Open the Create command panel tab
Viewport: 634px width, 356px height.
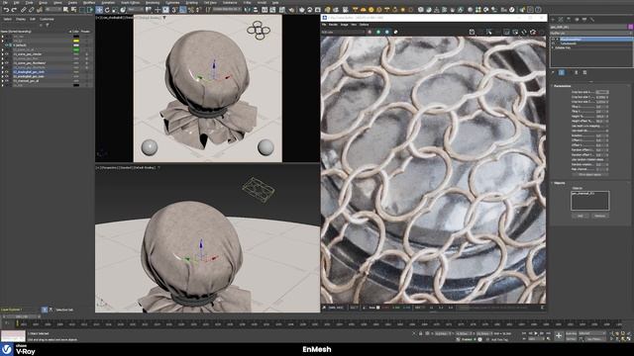pyautogui.click(x=553, y=19)
